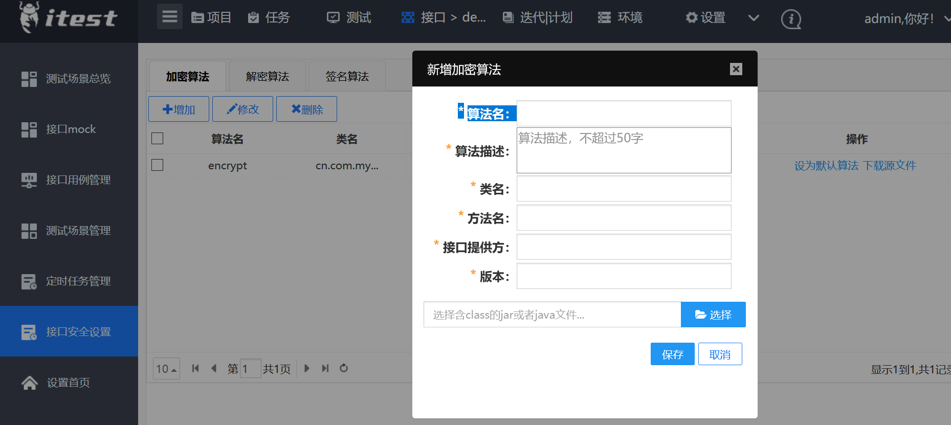The height and width of the screenshot is (425, 951).
Task: Toggle the select-all checkbox in table header
Action: pyautogui.click(x=158, y=139)
